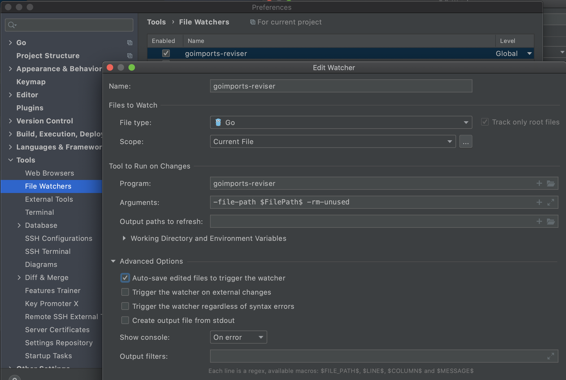The width and height of the screenshot is (566, 380).
Task: Click the expand icon in Arguments field
Action: pos(551,202)
